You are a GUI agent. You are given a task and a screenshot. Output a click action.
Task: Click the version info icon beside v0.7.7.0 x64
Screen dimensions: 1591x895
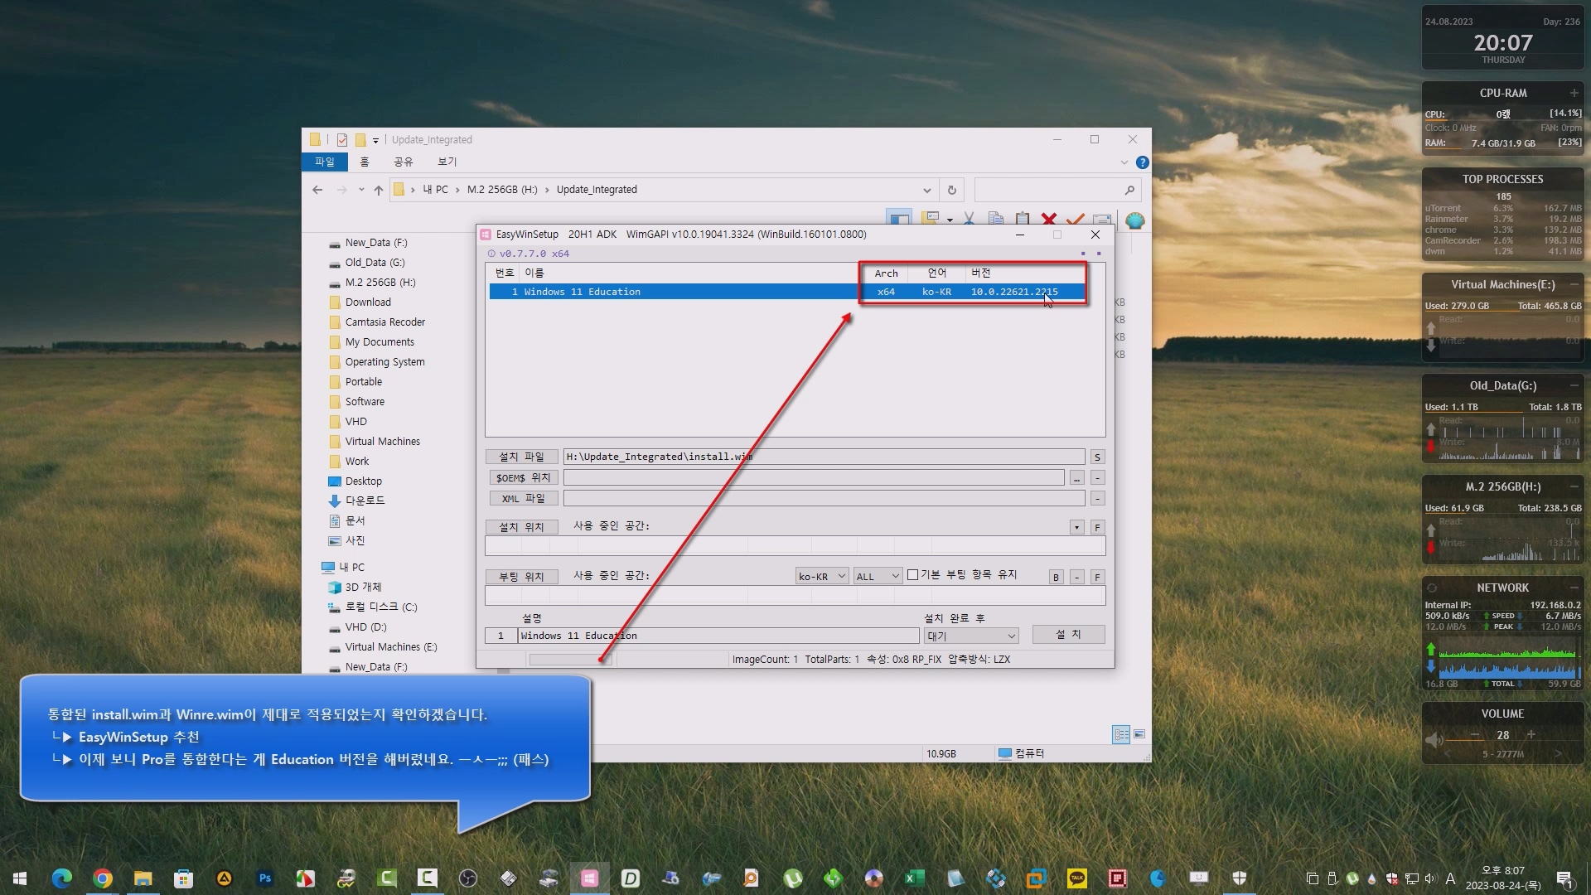(491, 254)
